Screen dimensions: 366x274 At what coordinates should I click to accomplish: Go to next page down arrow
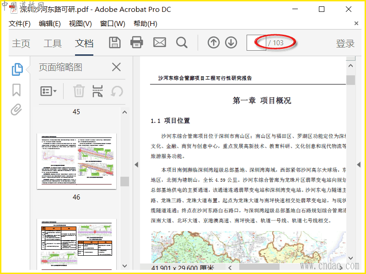[231, 42]
